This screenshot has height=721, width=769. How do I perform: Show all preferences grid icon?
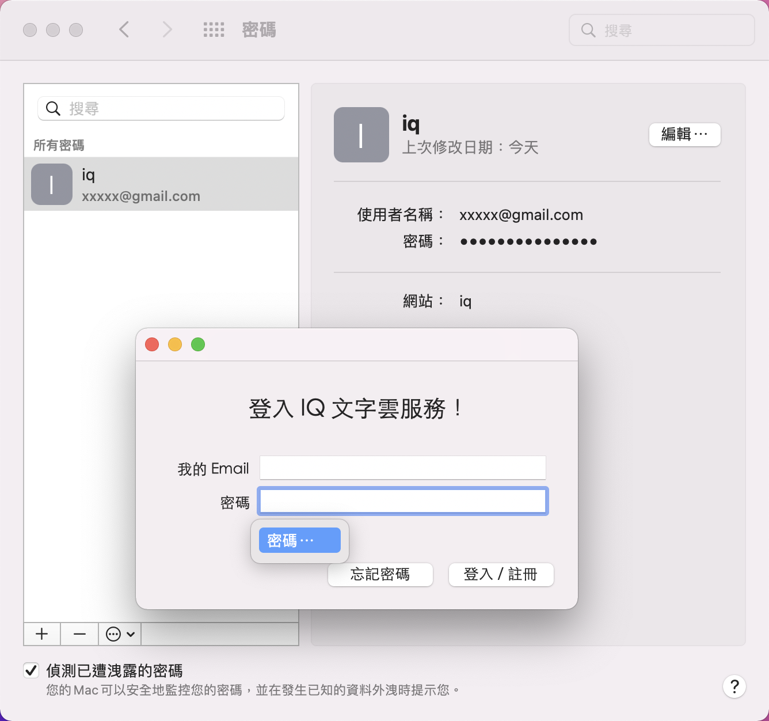click(x=214, y=30)
